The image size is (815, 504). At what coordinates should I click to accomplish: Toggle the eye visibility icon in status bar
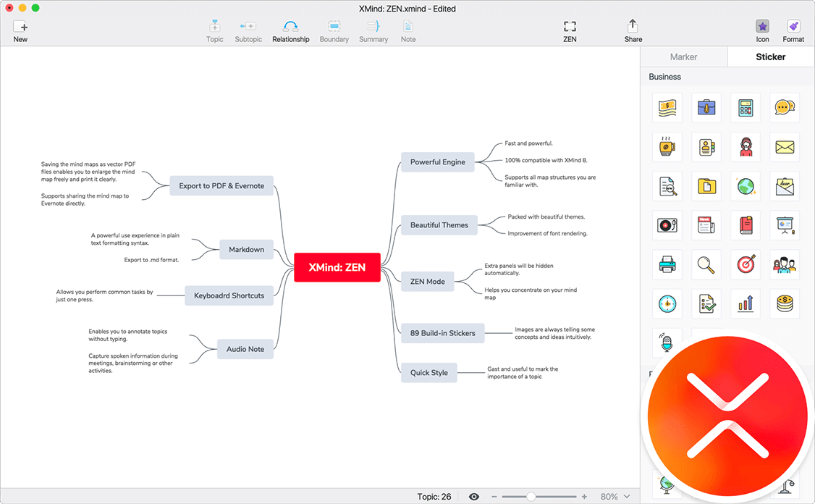pos(474,497)
